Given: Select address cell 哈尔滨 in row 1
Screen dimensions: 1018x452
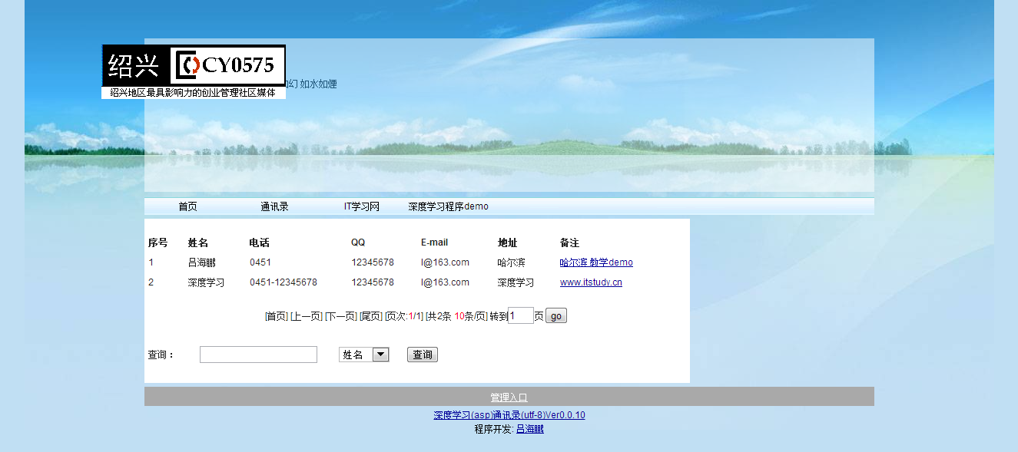Looking at the screenshot, I should pyautogui.click(x=512, y=262).
